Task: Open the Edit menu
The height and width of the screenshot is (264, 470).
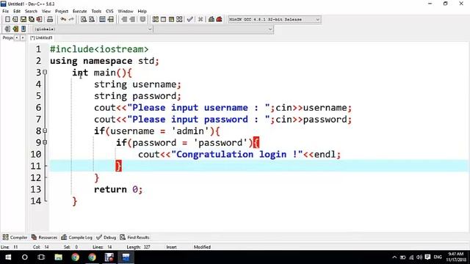Action: [x=17, y=11]
